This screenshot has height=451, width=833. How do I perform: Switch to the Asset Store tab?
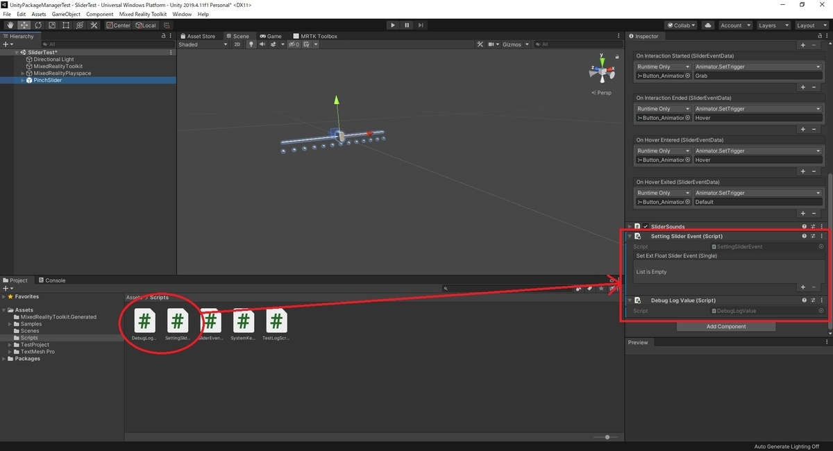[x=198, y=36]
